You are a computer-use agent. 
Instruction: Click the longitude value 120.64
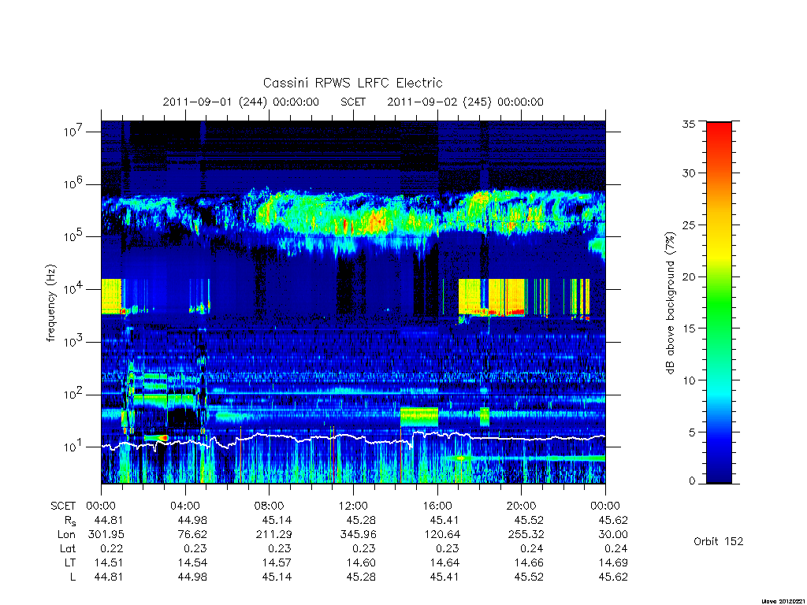(442, 535)
